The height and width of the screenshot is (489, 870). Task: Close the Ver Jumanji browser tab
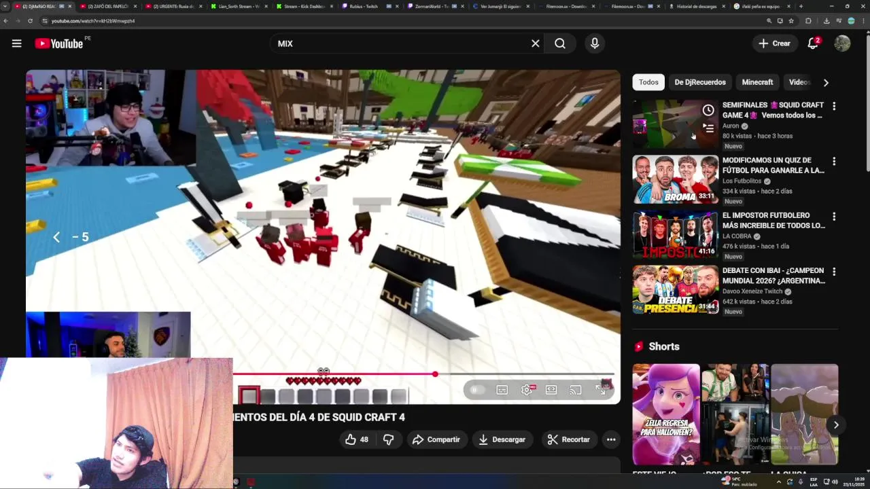click(x=527, y=6)
